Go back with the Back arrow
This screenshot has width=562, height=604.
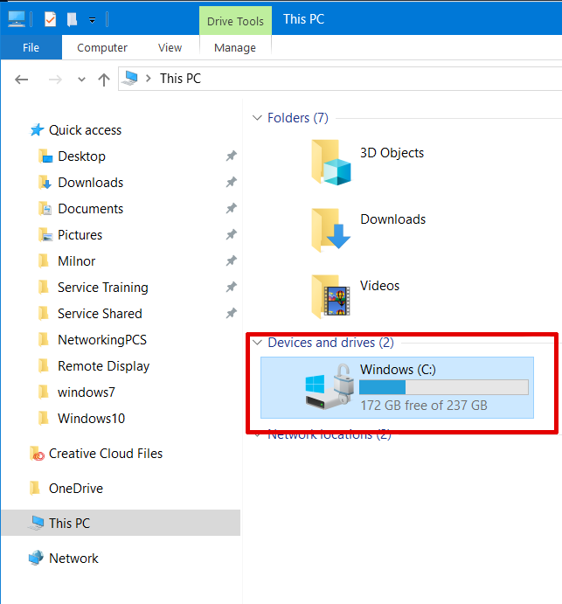(x=24, y=79)
